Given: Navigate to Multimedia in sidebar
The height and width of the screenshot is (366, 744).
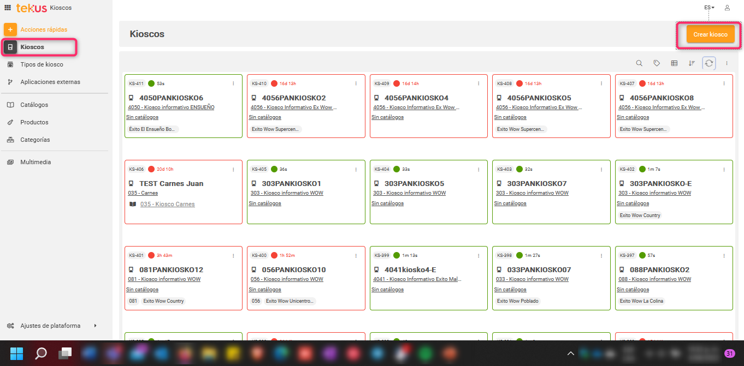Looking at the screenshot, I should tap(36, 162).
